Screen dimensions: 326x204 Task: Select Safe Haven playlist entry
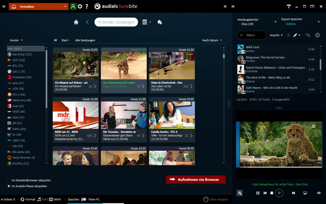pyautogui.click(x=278, y=89)
